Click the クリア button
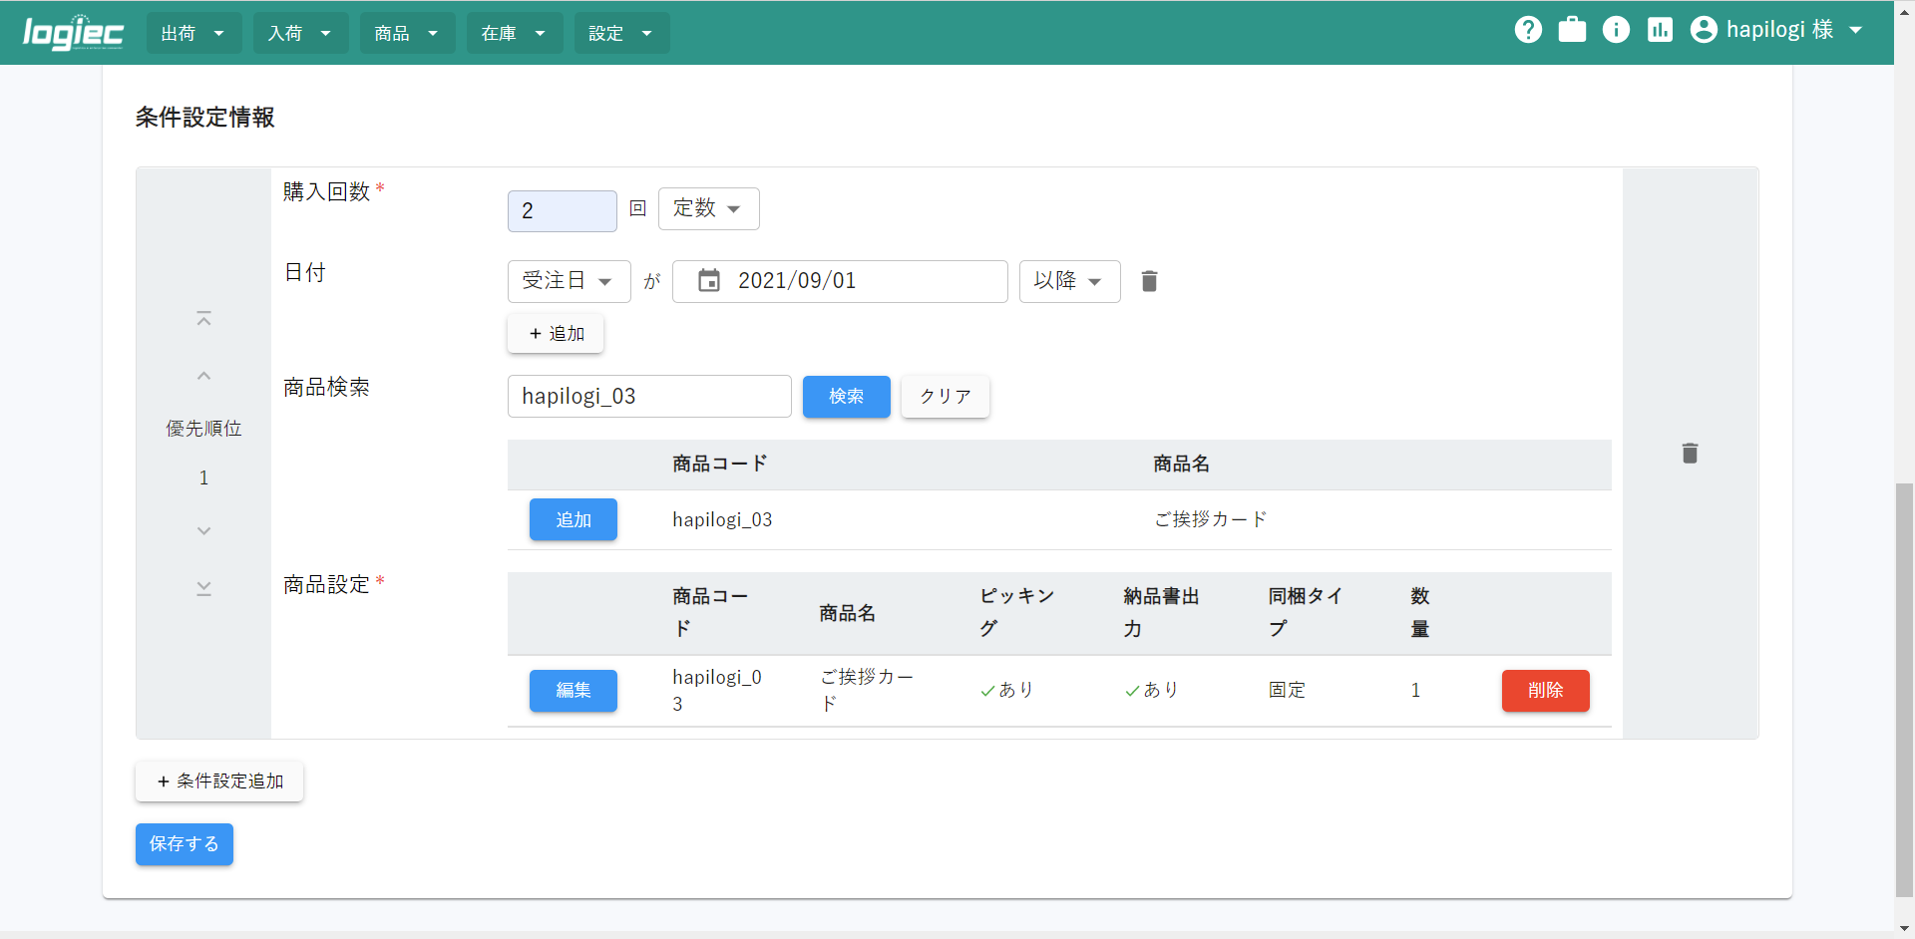The image size is (1915, 939). 945,396
